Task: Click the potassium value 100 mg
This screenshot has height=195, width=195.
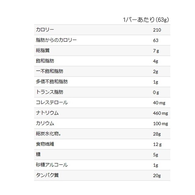Action: 160,123
